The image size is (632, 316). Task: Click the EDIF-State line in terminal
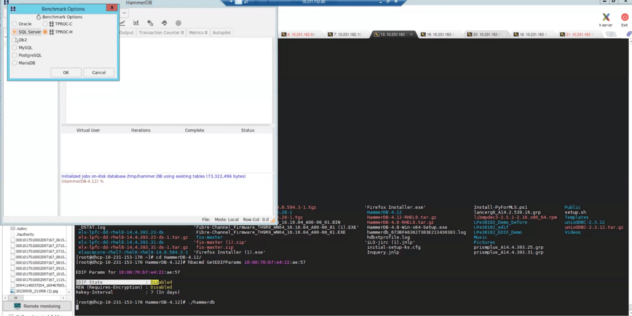pos(124,282)
